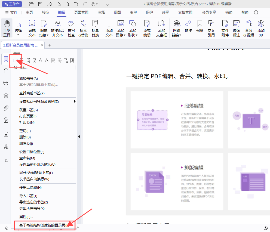
Task: Open the Security lock sidebar panel
Action: [x=6, y=120]
